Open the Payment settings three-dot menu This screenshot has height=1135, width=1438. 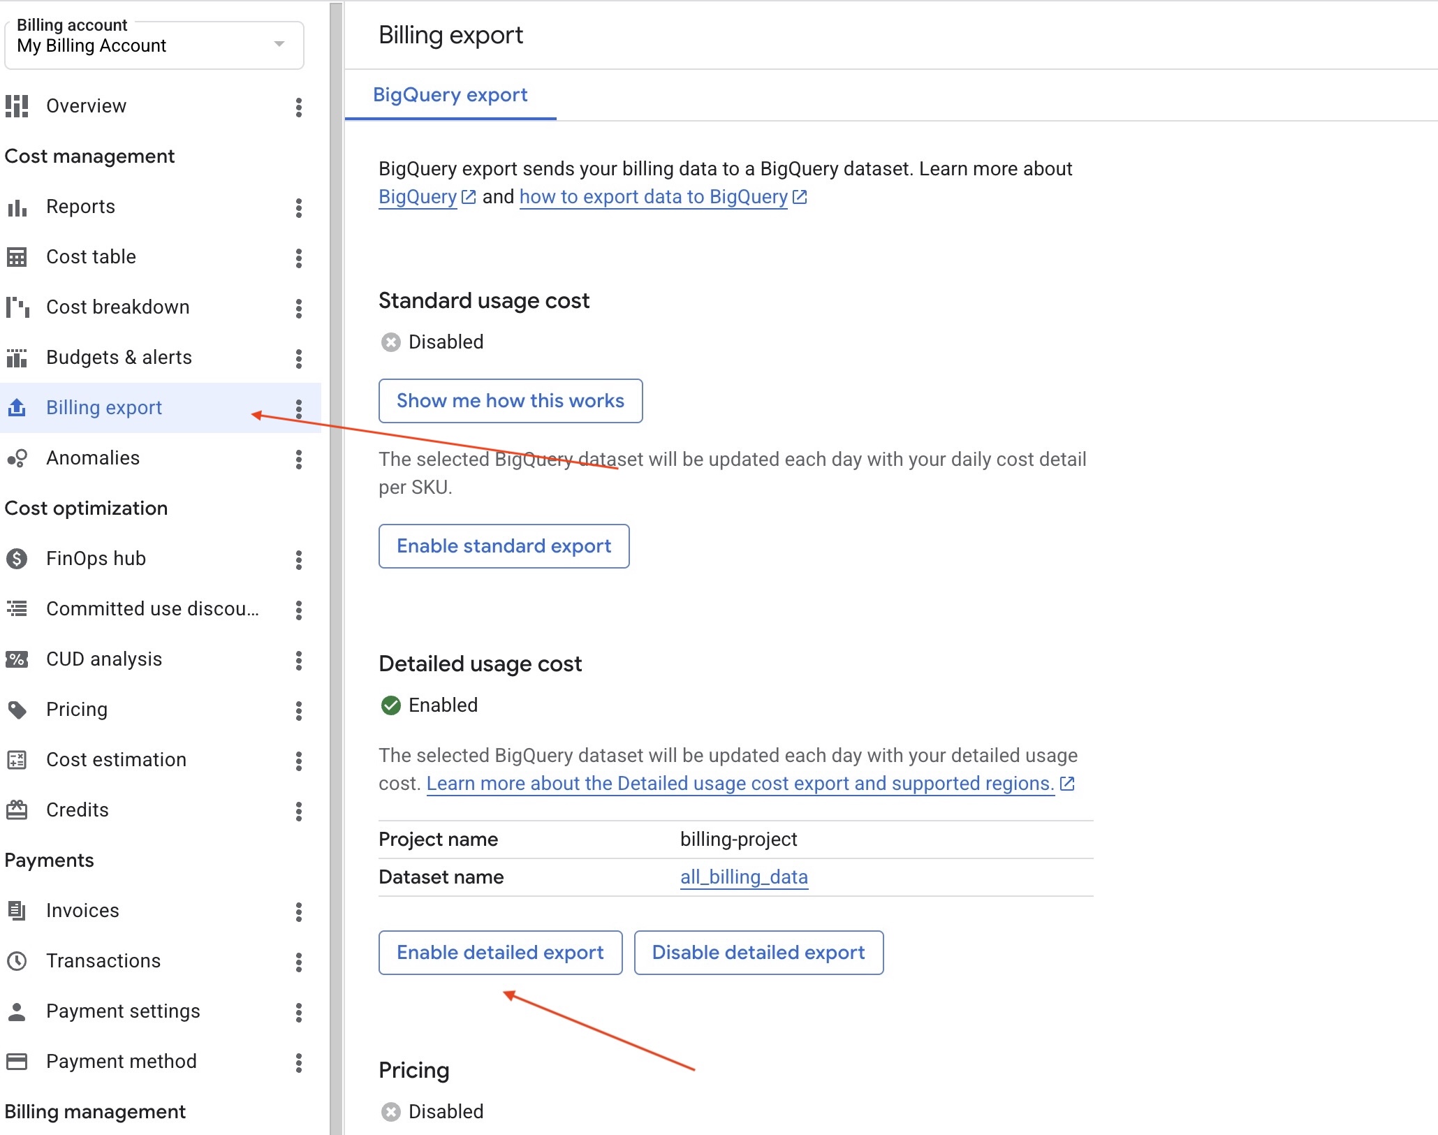tap(299, 1012)
